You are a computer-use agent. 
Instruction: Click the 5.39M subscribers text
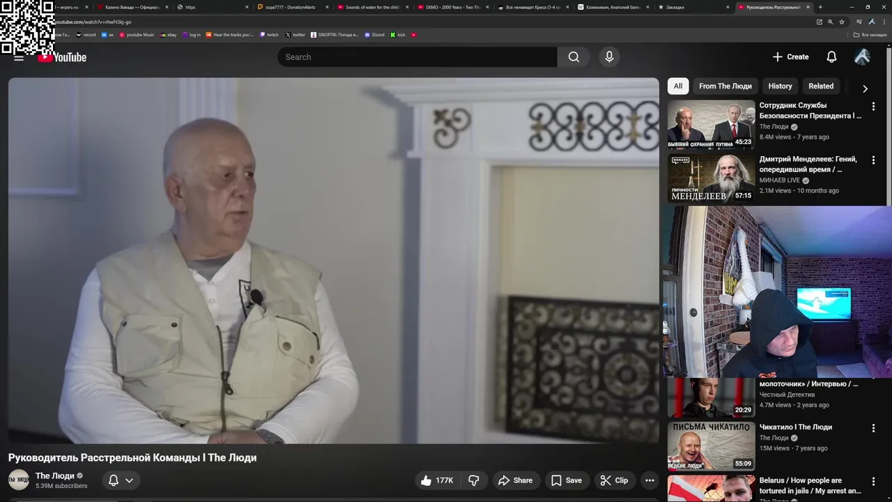click(x=61, y=486)
